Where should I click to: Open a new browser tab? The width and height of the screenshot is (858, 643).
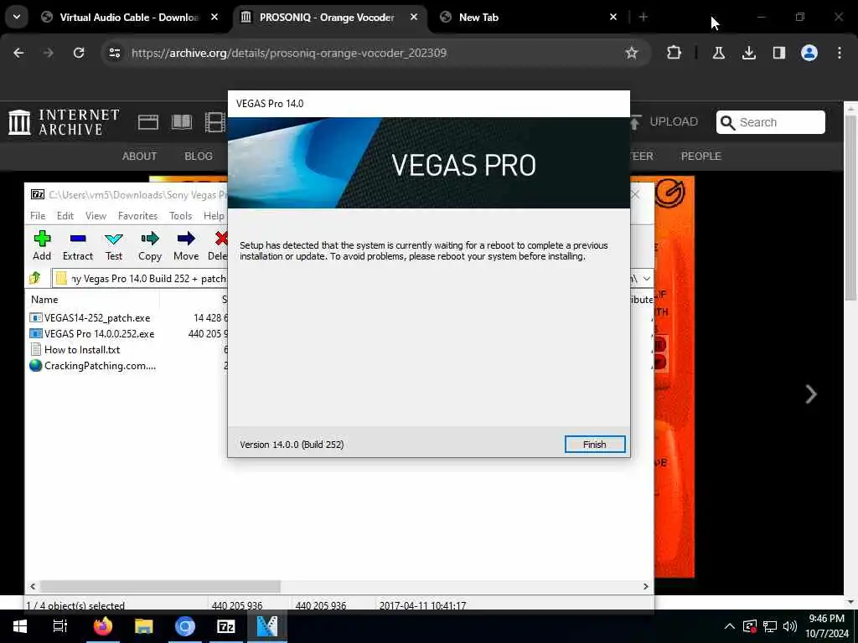click(643, 17)
